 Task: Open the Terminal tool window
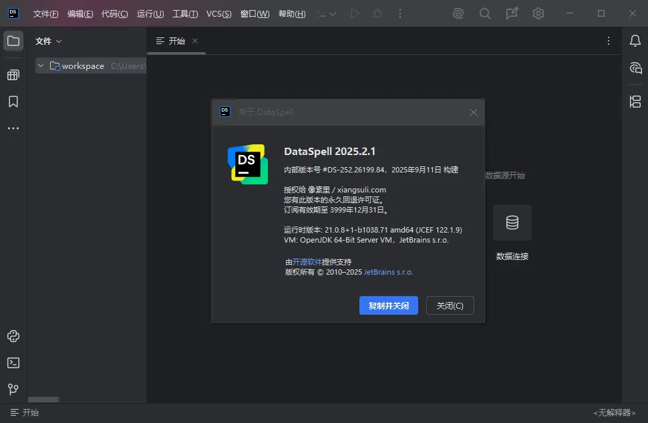pyautogui.click(x=13, y=363)
